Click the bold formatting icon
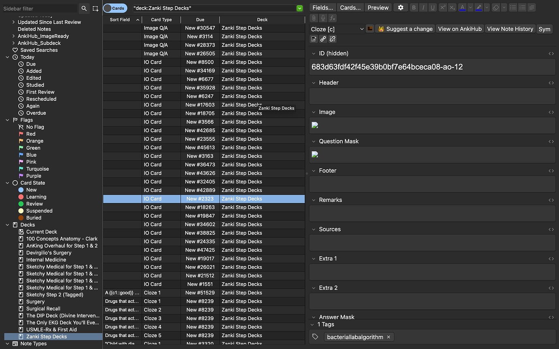 pos(414,8)
